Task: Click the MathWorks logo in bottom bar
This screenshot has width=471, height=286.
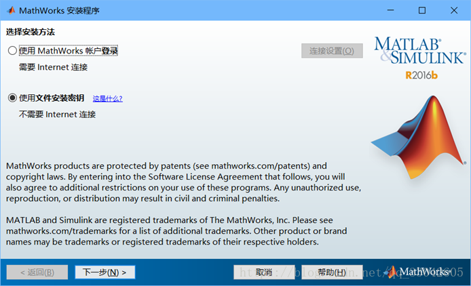Action: (419, 272)
